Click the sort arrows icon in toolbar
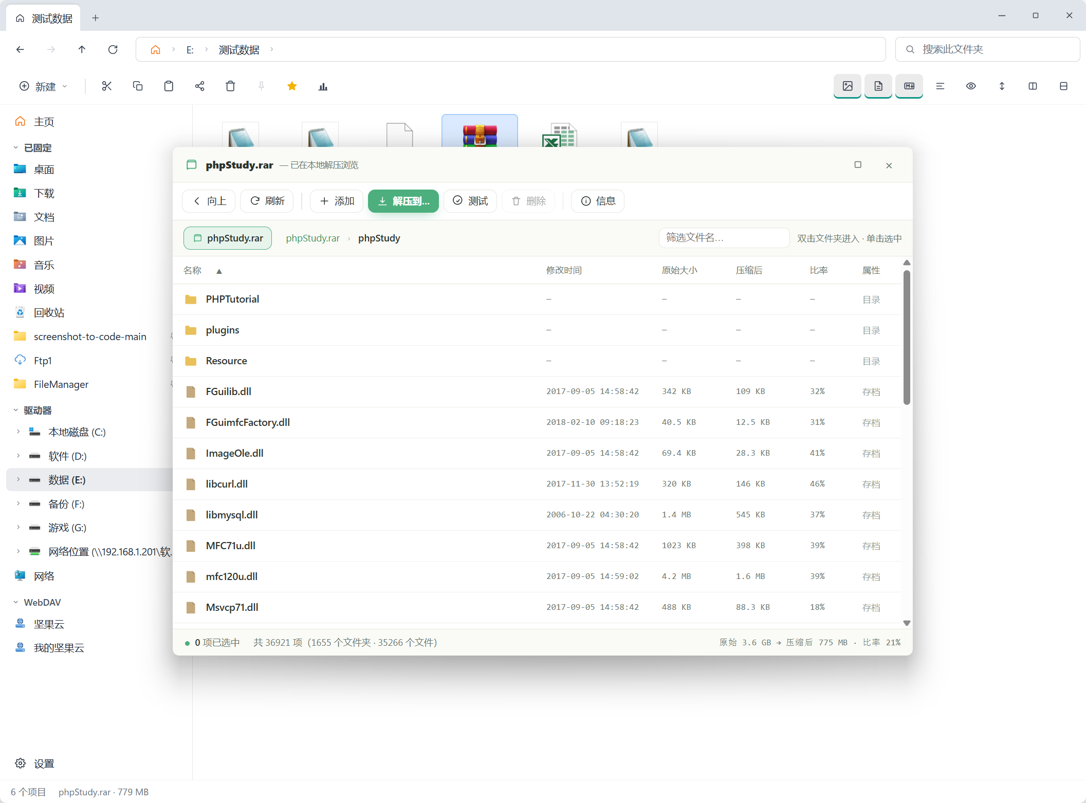This screenshot has width=1086, height=803. click(x=1002, y=86)
